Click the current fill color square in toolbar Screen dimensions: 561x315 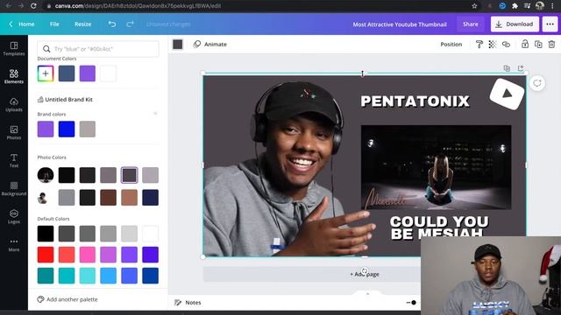click(178, 45)
